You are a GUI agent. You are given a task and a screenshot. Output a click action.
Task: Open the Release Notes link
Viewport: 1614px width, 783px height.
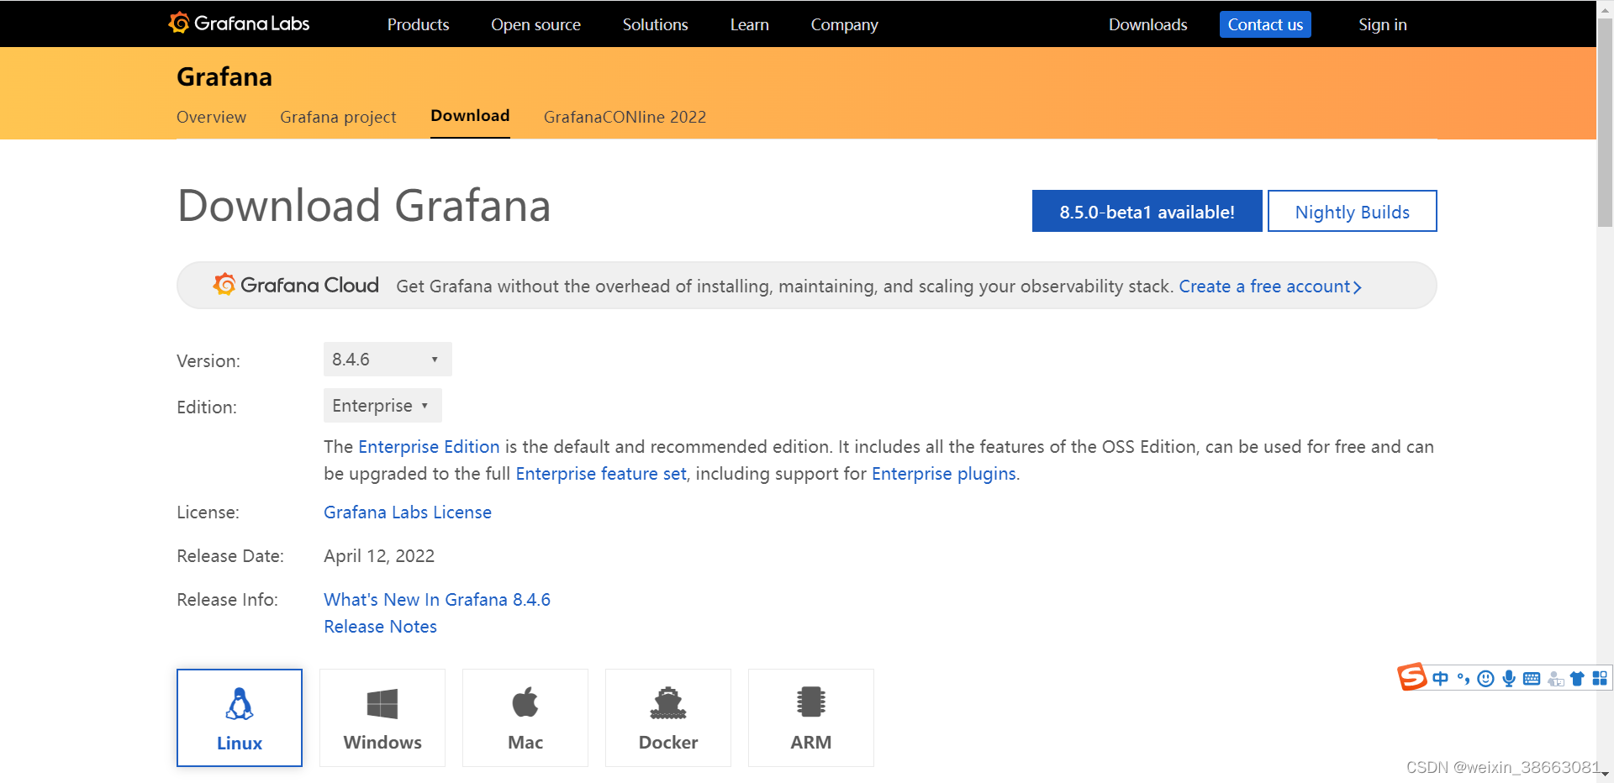[x=380, y=627]
